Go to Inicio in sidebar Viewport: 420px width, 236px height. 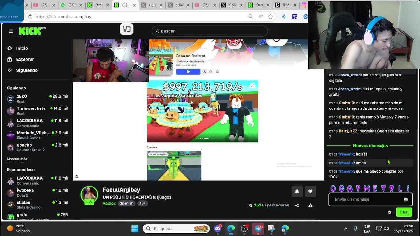point(22,48)
